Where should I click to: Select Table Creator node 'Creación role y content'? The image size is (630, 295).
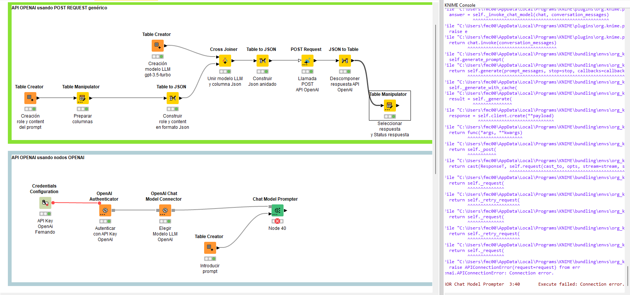point(30,98)
